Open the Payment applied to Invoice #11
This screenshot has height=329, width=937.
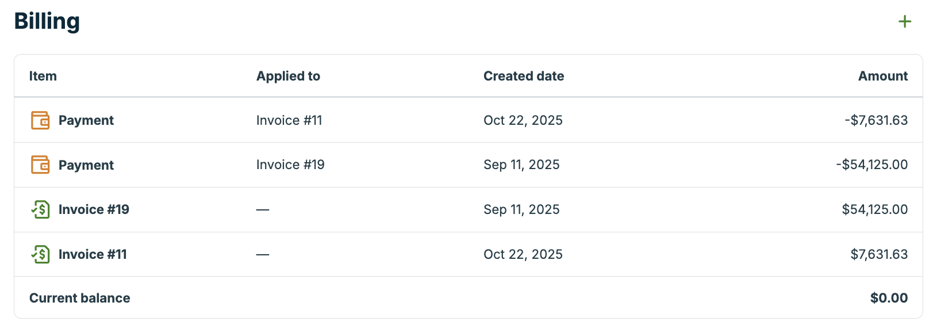click(86, 120)
